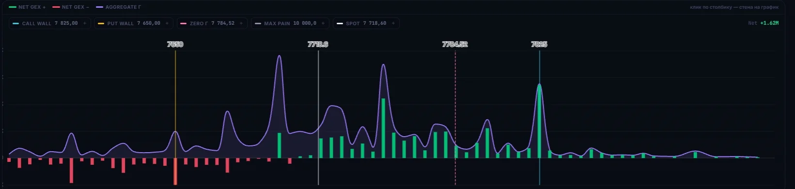
Task: Click the plus icon on ZERO Γ chip
Action: click(241, 23)
